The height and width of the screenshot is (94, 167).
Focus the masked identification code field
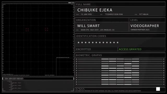click(120, 43)
